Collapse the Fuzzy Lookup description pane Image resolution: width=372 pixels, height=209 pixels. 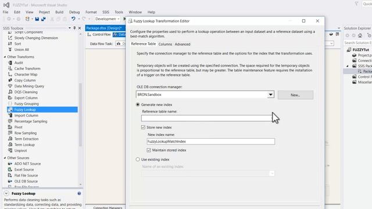coord(6,193)
